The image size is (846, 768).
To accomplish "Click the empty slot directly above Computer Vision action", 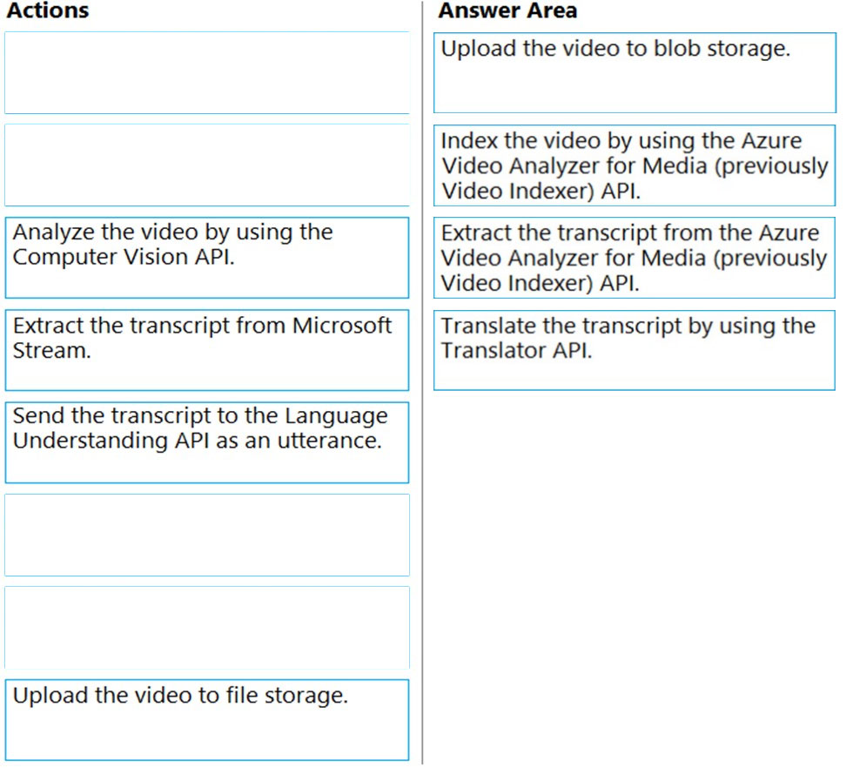I will coord(207,165).
